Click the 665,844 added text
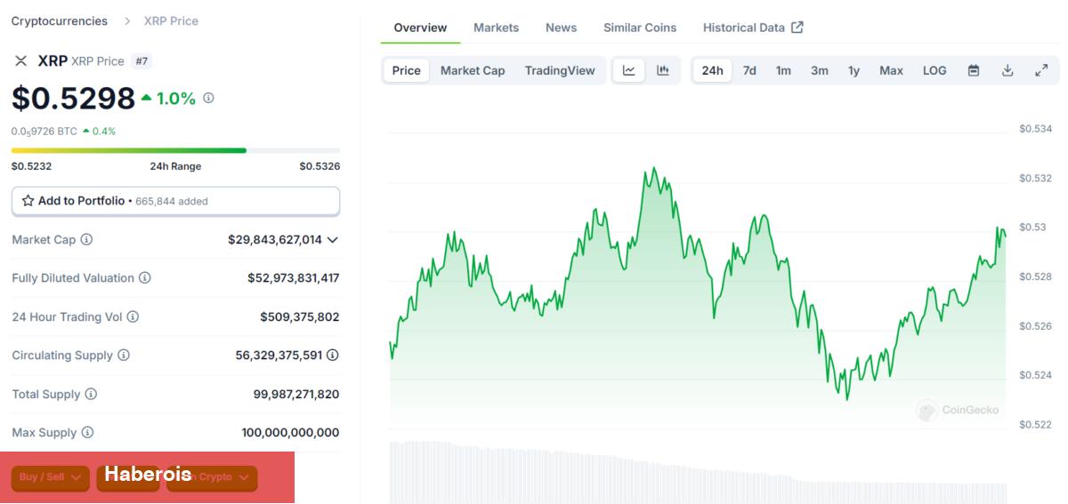The height and width of the screenshot is (504, 1068). tap(171, 202)
